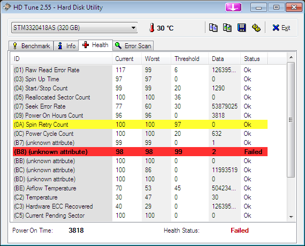The height and width of the screenshot is (246, 305).
Task: Click the ID column header
Action: [62, 59]
